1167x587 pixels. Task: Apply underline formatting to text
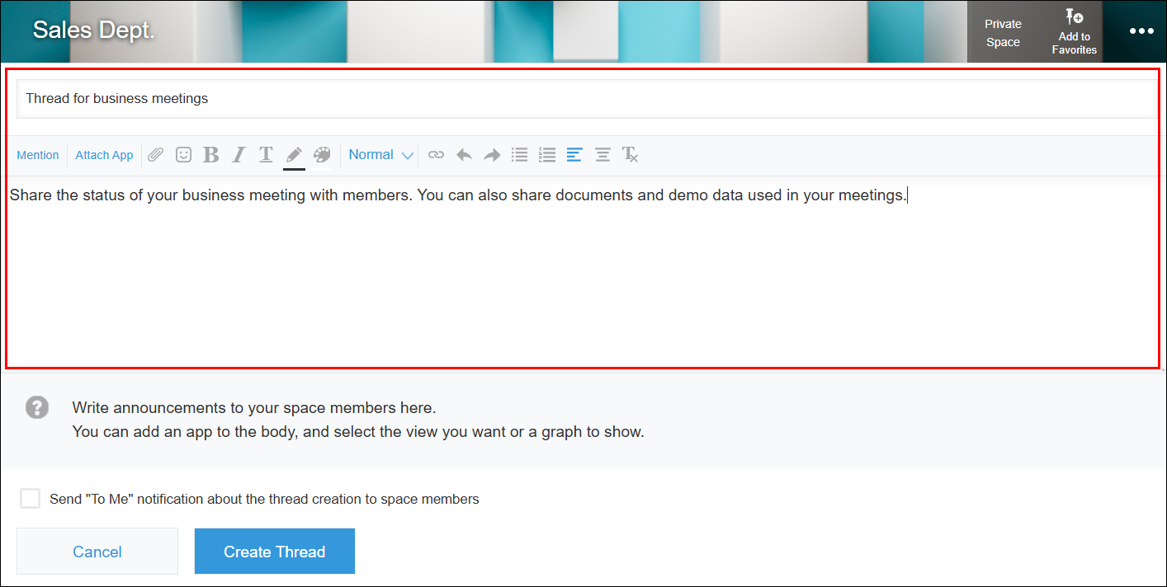tap(266, 155)
